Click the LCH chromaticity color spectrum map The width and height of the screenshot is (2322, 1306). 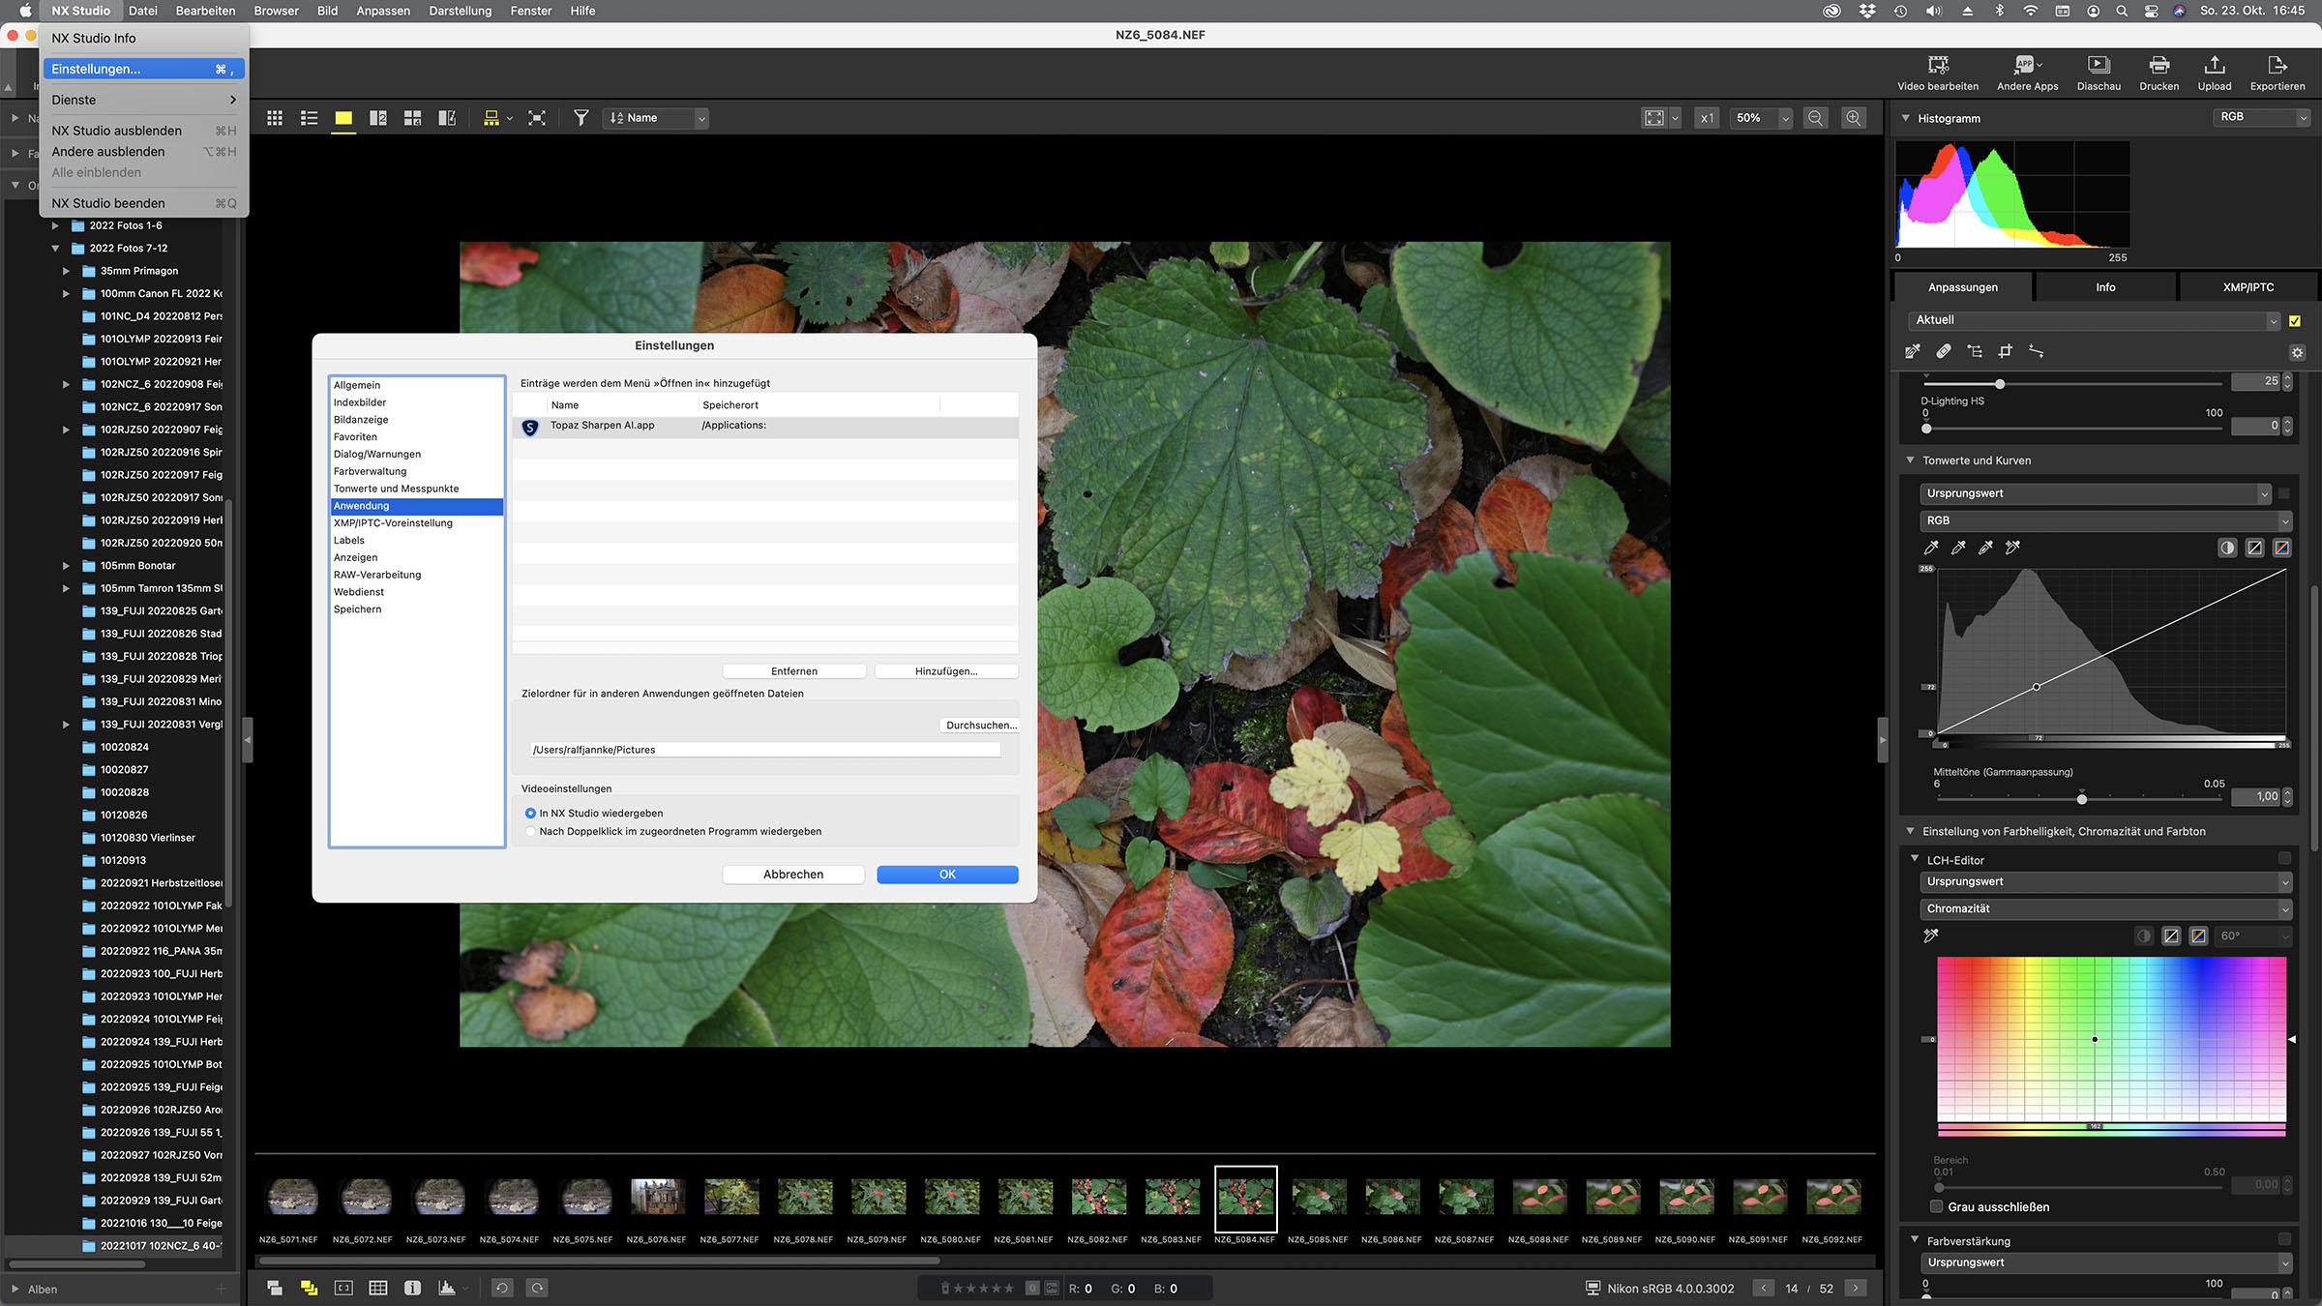(2111, 1040)
